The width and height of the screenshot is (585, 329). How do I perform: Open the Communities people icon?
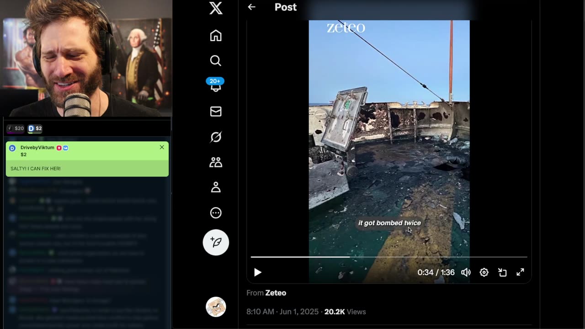coord(216,162)
